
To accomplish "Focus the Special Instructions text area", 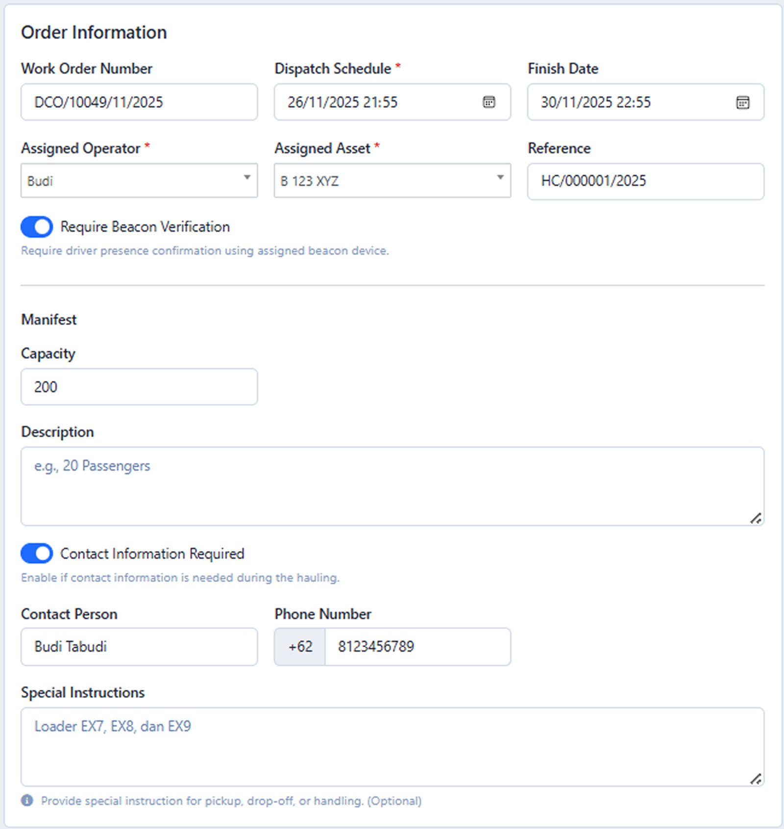I will coord(392,746).
